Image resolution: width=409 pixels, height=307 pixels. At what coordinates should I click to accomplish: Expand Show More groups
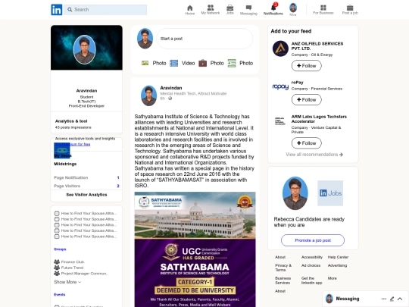67,282
